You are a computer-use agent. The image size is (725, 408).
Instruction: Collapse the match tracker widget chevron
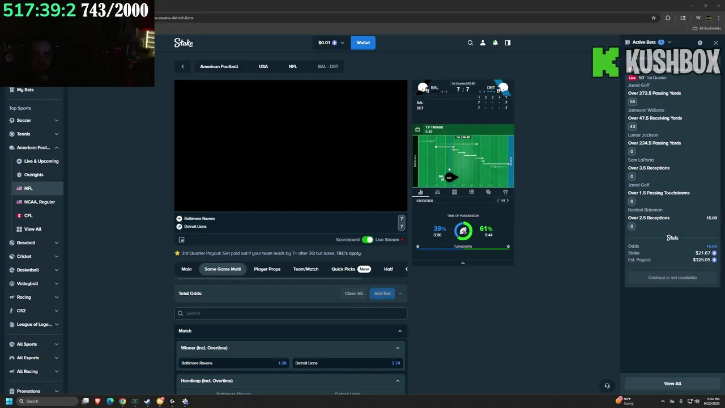pyautogui.click(x=463, y=263)
